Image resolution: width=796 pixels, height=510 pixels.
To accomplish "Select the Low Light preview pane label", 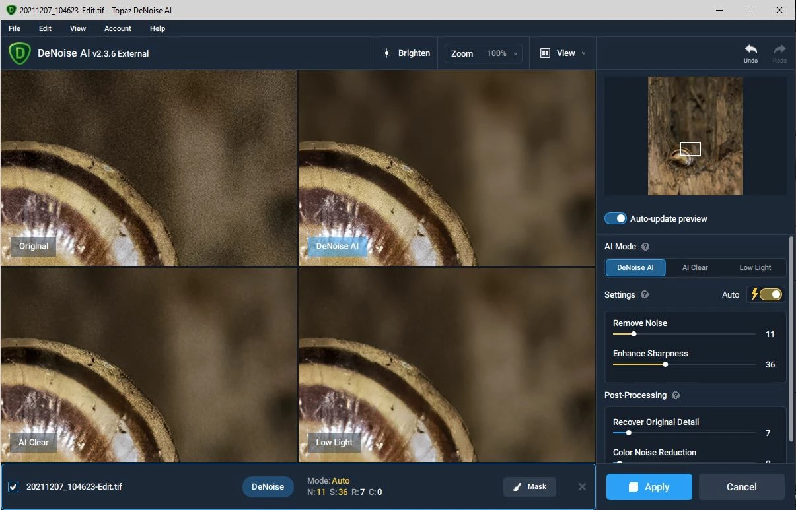I will [334, 442].
